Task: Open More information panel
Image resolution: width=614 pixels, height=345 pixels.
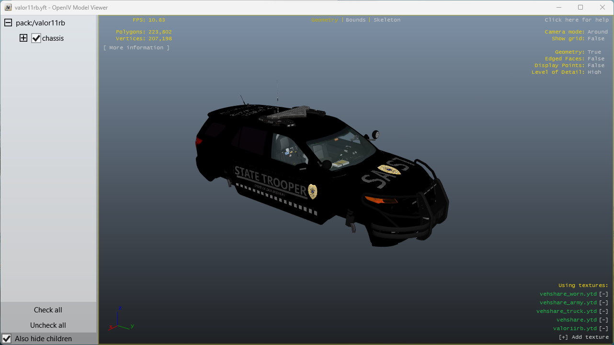Action: pos(136,48)
